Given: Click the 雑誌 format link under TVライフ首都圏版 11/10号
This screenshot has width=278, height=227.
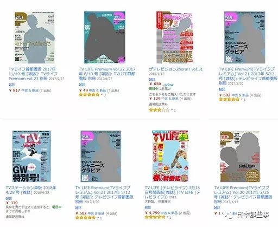Looking at the screenshot, I should pyautogui.click(x=12, y=85).
